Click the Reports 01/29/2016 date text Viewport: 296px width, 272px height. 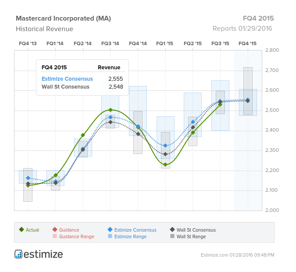click(243, 29)
